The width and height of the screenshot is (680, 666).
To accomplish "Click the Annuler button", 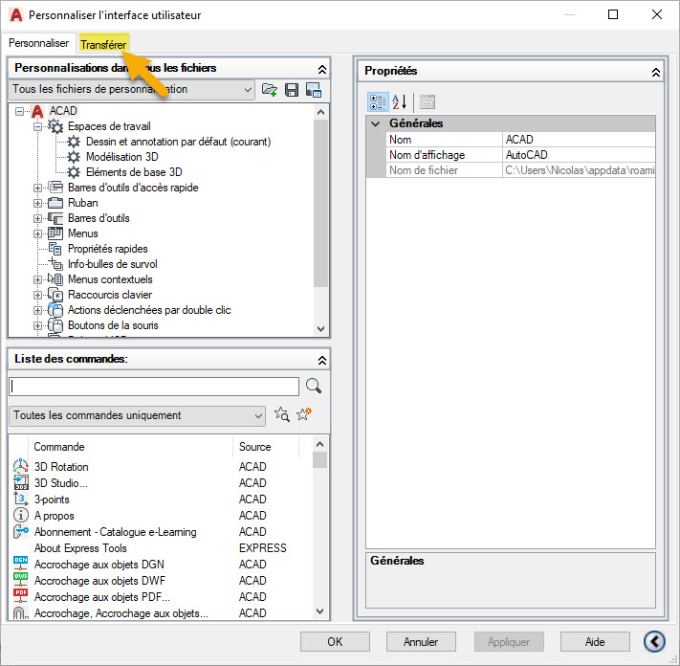I will (x=421, y=642).
